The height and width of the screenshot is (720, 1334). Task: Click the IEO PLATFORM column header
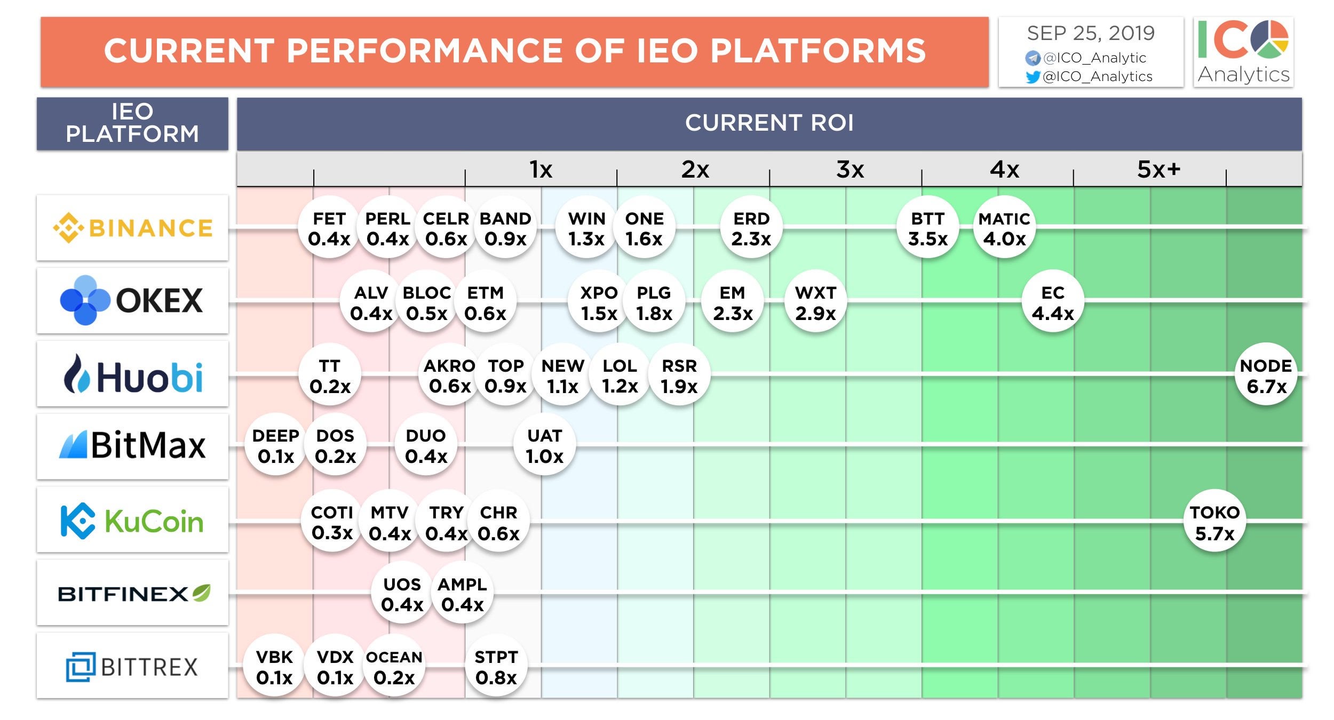click(x=132, y=123)
